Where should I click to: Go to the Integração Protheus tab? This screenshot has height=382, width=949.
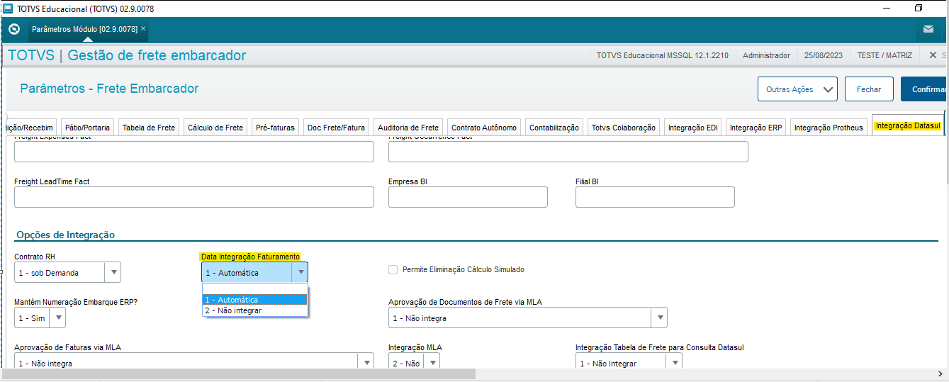(829, 128)
